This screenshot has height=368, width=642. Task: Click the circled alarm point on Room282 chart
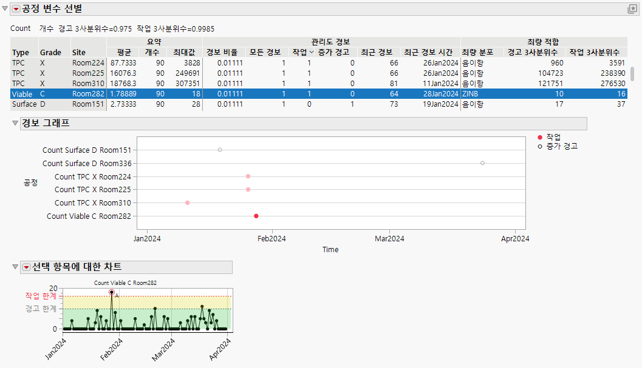(x=111, y=292)
